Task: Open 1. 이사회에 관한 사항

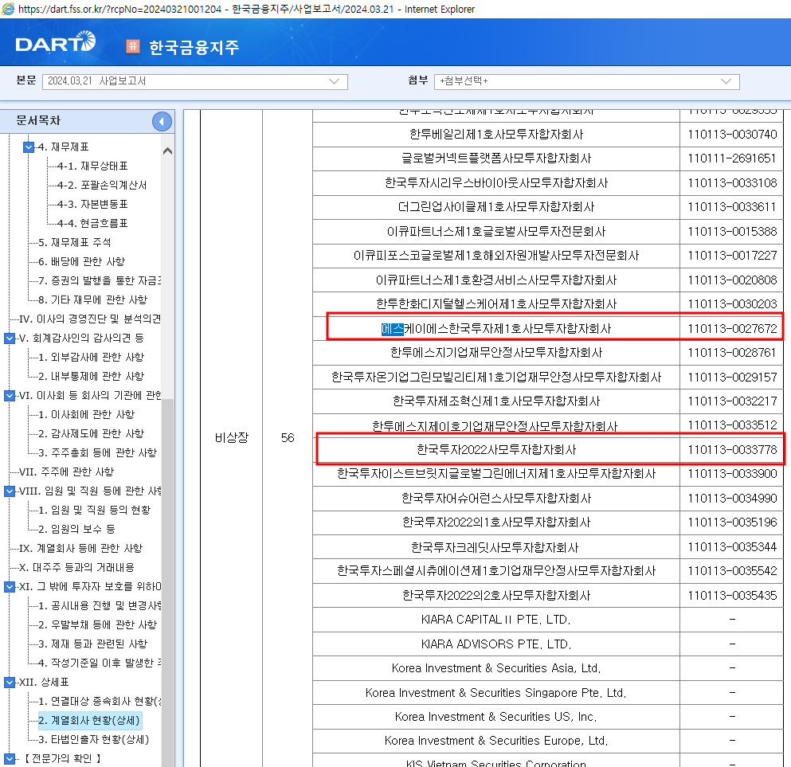Action: point(87,414)
